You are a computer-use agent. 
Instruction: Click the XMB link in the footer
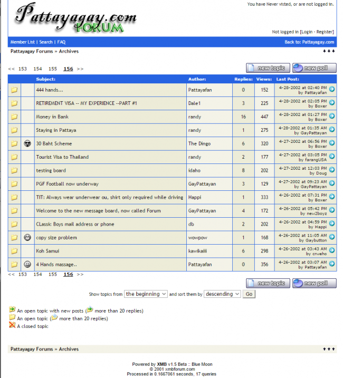point(161,364)
